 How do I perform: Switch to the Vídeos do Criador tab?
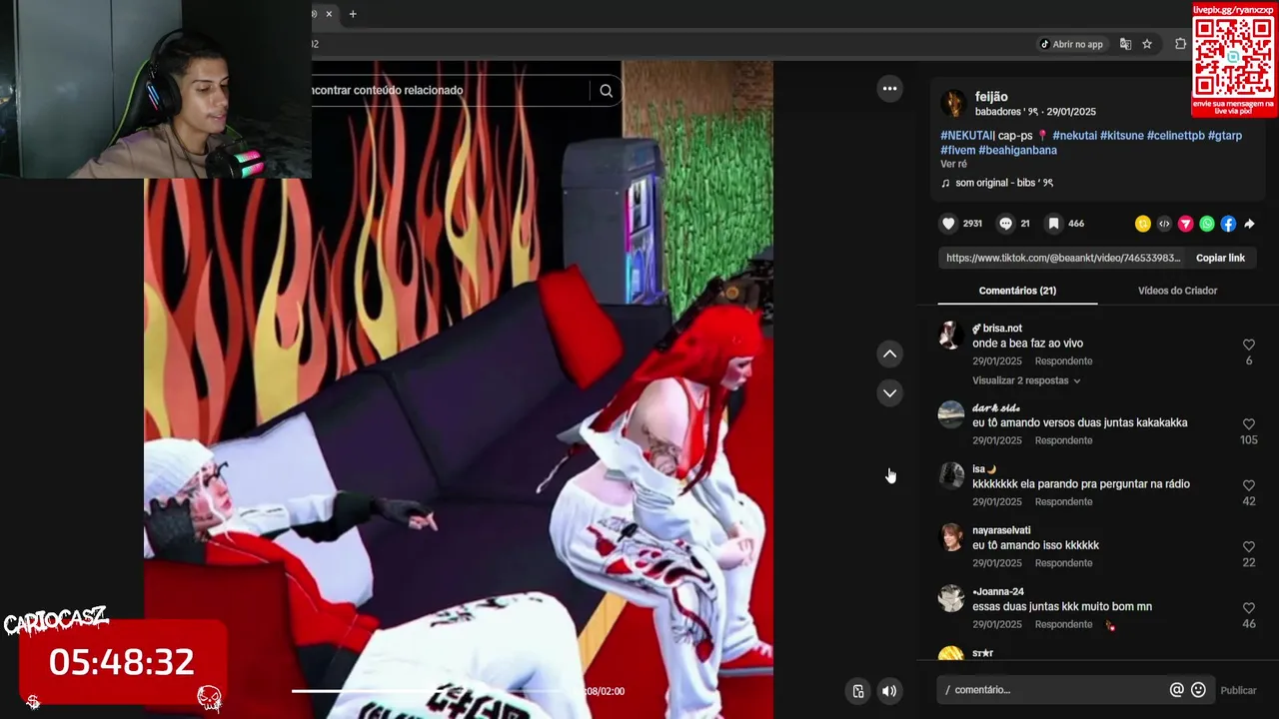pos(1177,291)
